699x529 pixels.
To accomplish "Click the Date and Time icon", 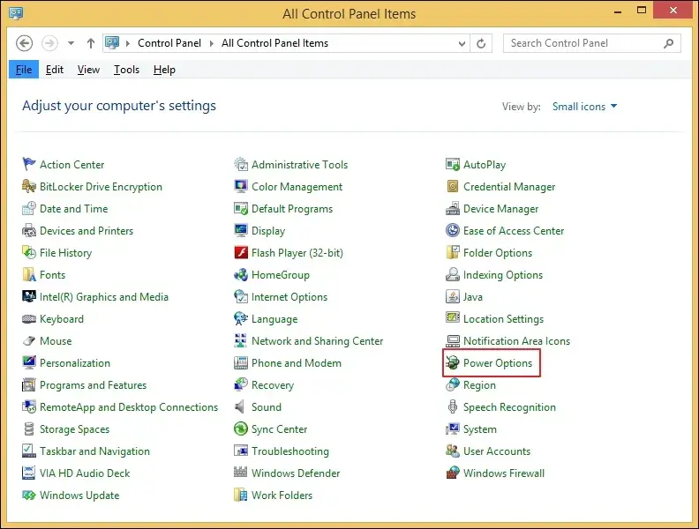I will click(29, 208).
